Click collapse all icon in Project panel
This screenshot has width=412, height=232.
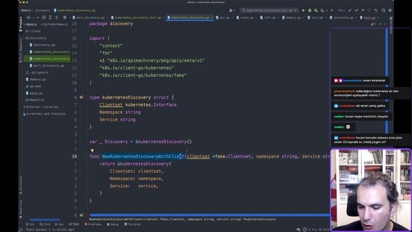tap(56, 17)
